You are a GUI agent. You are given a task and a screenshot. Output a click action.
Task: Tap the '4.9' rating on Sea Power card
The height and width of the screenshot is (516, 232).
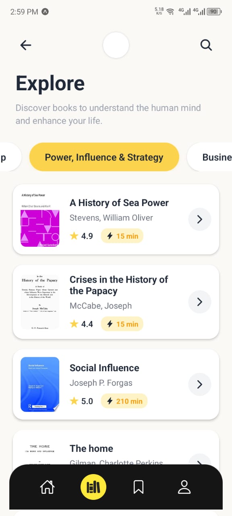point(87,236)
